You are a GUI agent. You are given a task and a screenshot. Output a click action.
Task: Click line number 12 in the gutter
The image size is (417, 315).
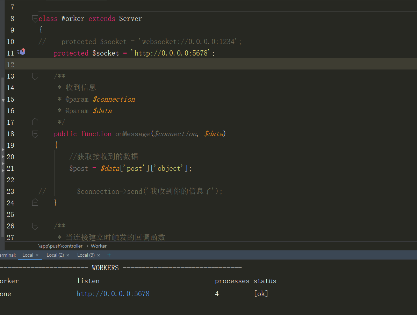[x=10, y=65]
